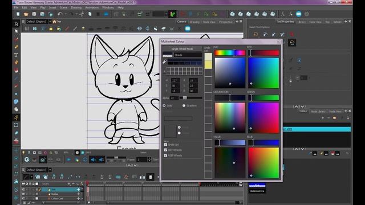Uncheck the RGB Wheels checkbox

click(165, 155)
